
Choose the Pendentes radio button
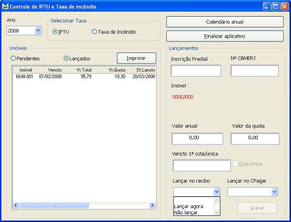(13, 59)
